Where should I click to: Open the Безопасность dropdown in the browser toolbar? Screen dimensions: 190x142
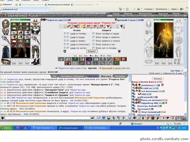(x=162, y=9)
